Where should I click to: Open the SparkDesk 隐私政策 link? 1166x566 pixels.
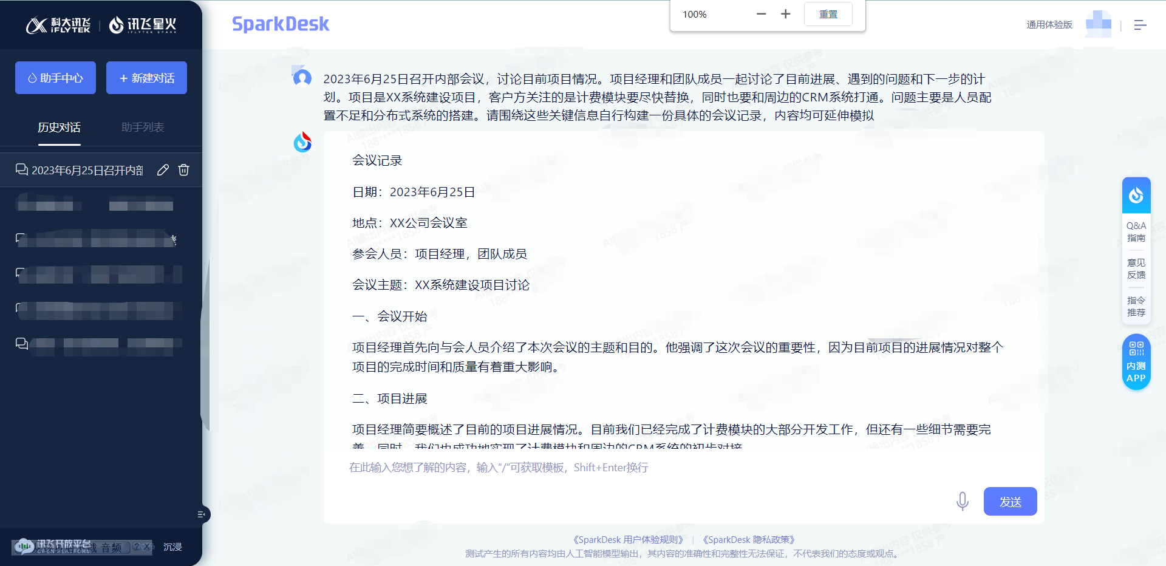tap(748, 539)
